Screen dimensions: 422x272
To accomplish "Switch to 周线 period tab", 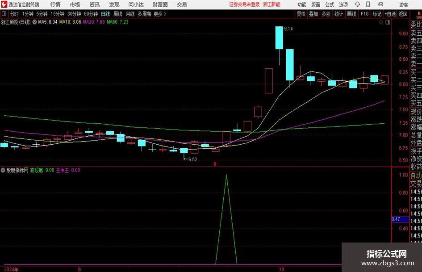I will pyautogui.click(x=117, y=14).
